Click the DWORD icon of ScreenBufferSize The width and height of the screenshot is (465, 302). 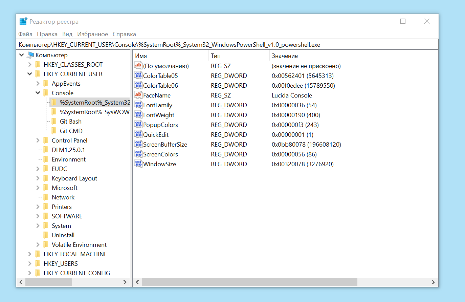coord(138,144)
